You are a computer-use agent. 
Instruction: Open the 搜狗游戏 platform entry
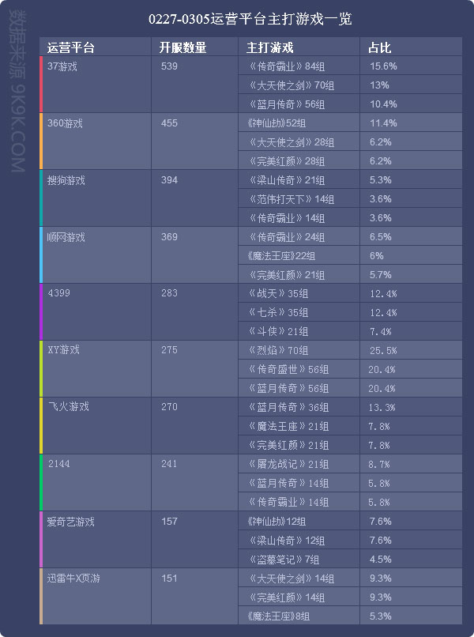click(66, 180)
